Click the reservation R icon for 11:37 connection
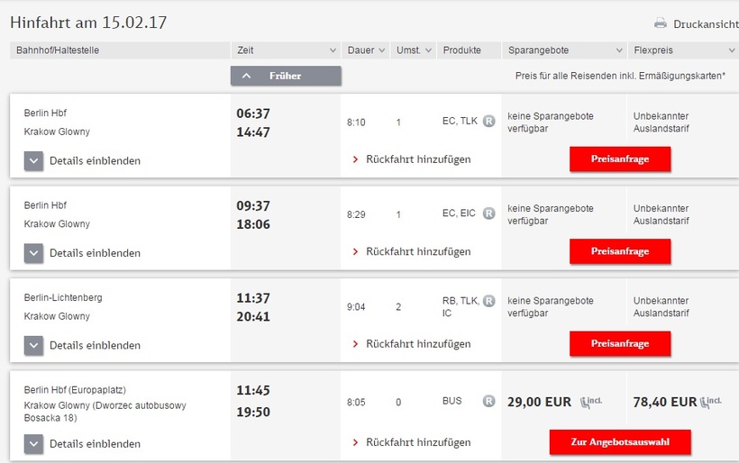 [x=488, y=301]
